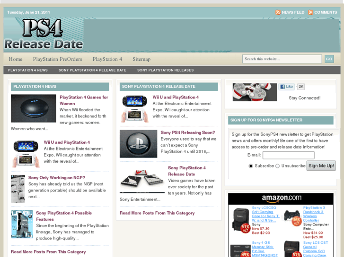Open Wii U and PlayStation 4 in the News column
Viewport: 344px width, 257px height.
pyautogui.click(x=67, y=142)
